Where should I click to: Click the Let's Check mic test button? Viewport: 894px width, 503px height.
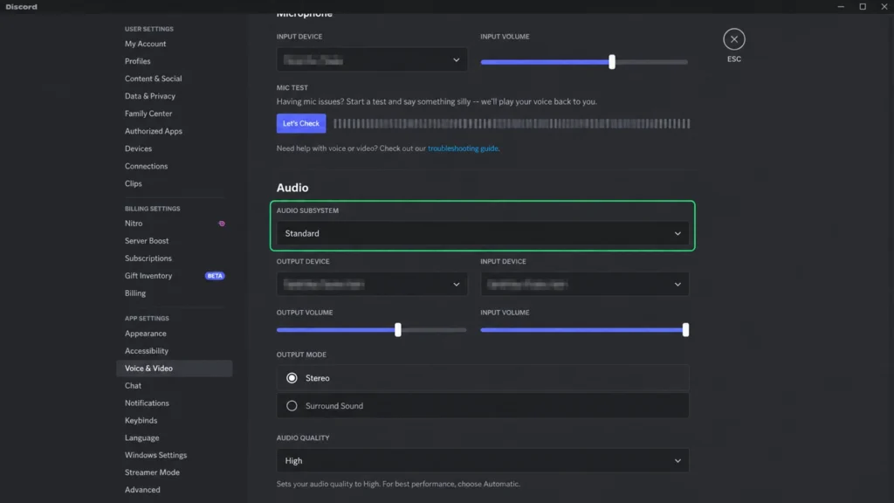click(301, 123)
